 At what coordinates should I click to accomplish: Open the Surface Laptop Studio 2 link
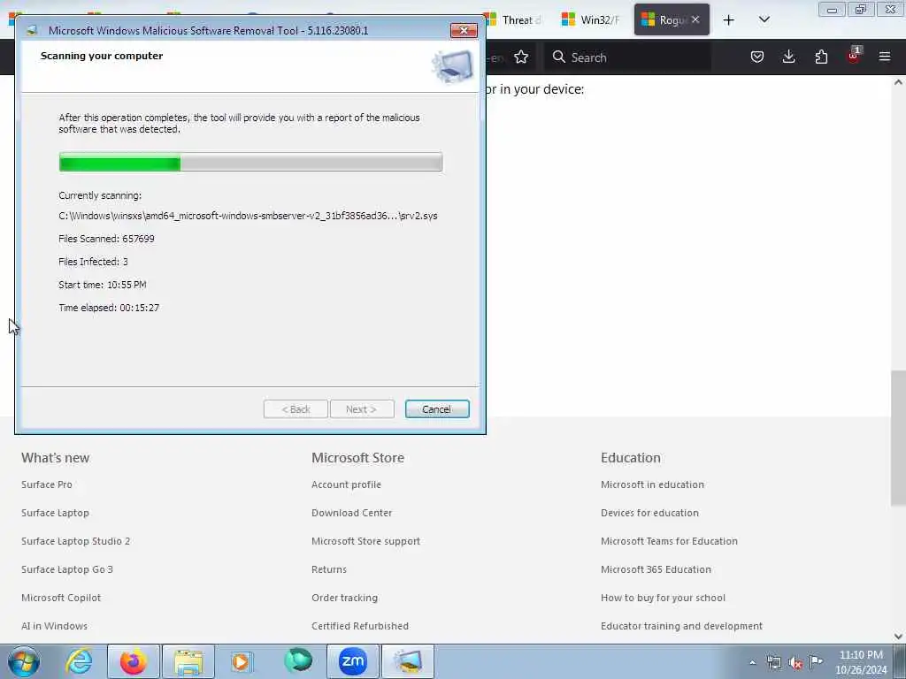click(76, 541)
